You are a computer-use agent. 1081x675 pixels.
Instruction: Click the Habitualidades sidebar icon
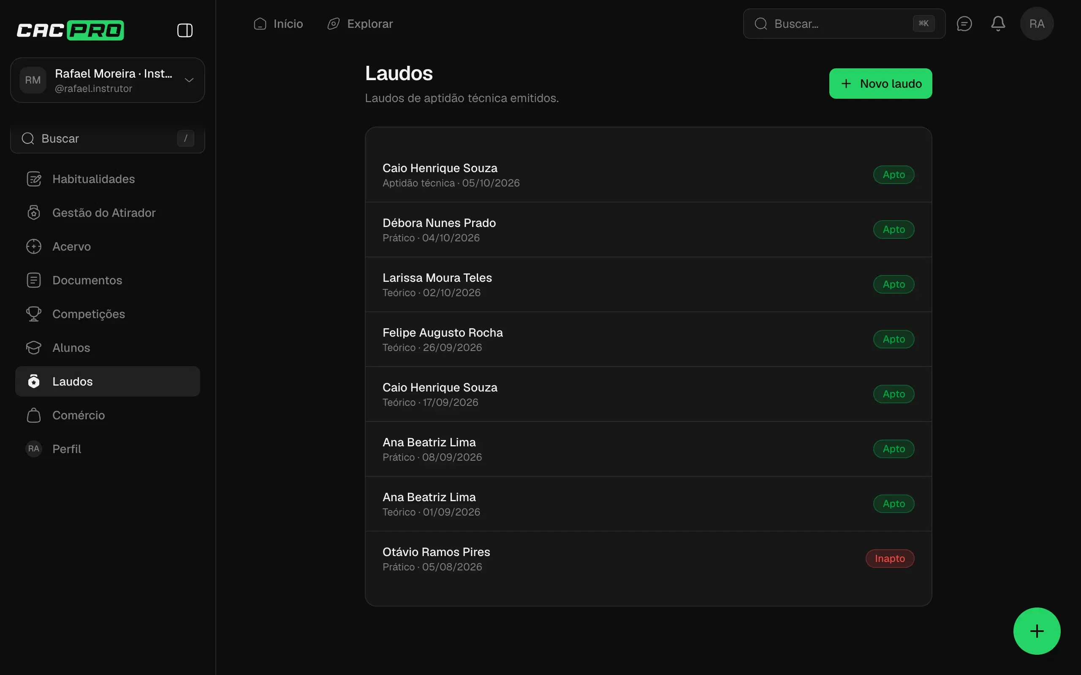(34, 179)
